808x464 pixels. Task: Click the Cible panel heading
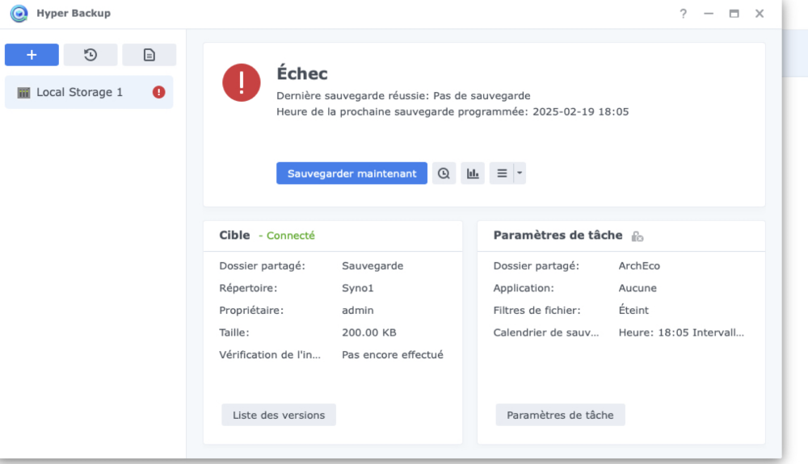point(234,235)
